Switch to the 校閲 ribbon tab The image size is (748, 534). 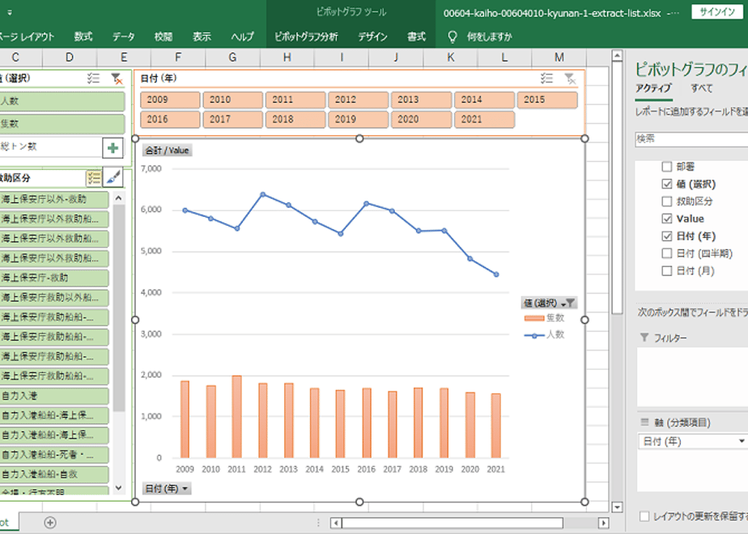[x=164, y=36]
